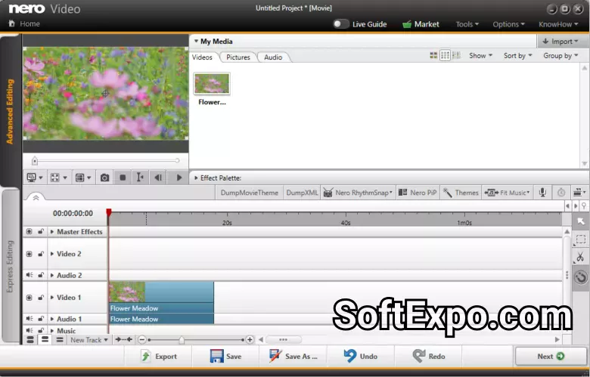Screen dimensions: 590x377
Task: Open the New Track dropdown
Action: (x=88, y=340)
